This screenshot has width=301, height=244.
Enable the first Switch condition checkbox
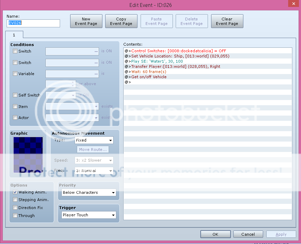pyautogui.click(x=15, y=51)
